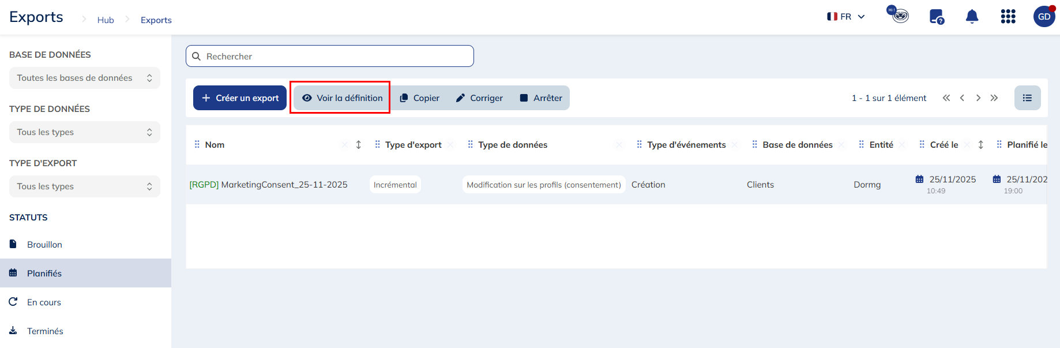Click the chat help icon
Screen dimensions: 1060x348
click(x=937, y=17)
